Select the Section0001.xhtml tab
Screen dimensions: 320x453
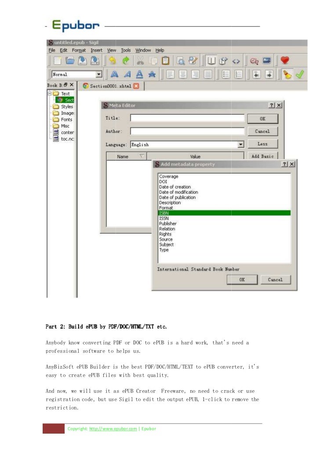(110, 86)
